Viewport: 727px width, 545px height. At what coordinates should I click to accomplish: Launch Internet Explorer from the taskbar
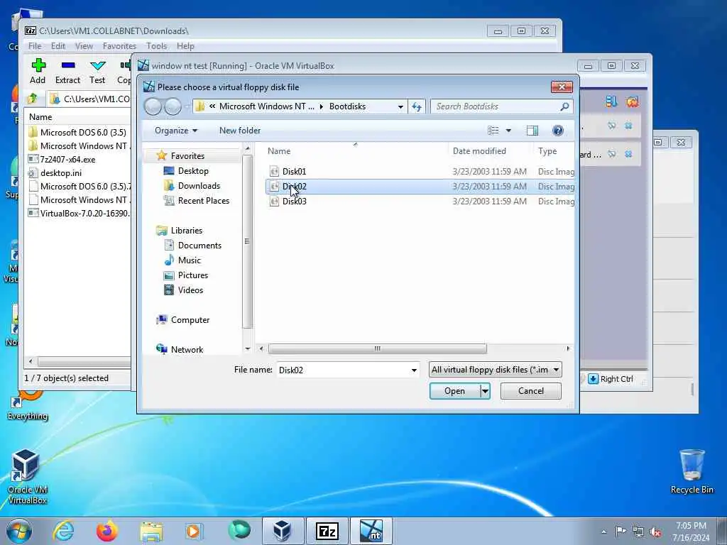(x=63, y=531)
